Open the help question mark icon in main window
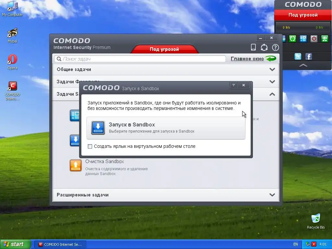This screenshot has height=249, width=332. [x=275, y=47]
